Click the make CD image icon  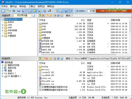click(30, 11)
